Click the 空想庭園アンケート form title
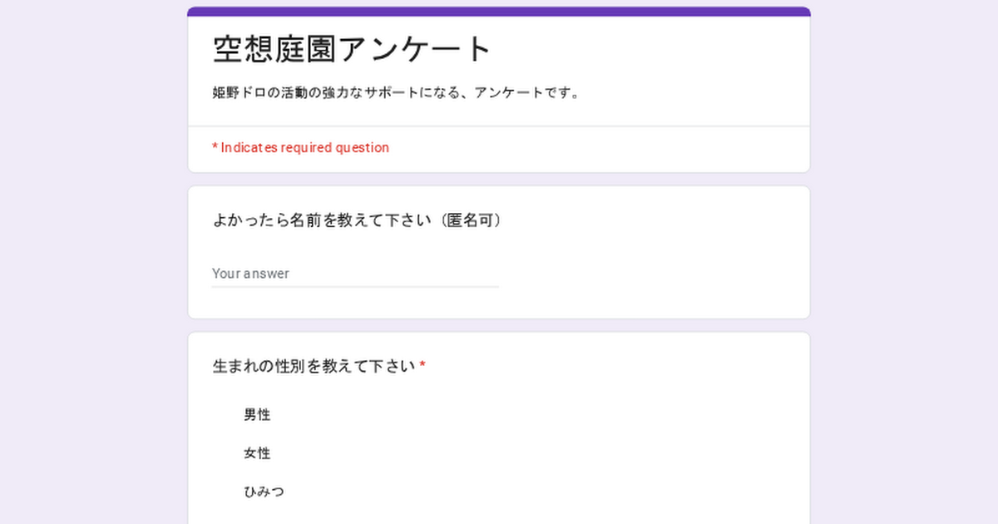Viewport: 998px width, 524px height. [x=353, y=50]
